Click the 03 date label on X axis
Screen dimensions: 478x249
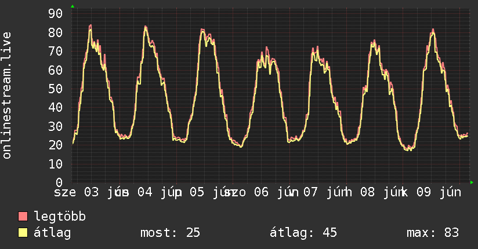[x=92, y=192]
